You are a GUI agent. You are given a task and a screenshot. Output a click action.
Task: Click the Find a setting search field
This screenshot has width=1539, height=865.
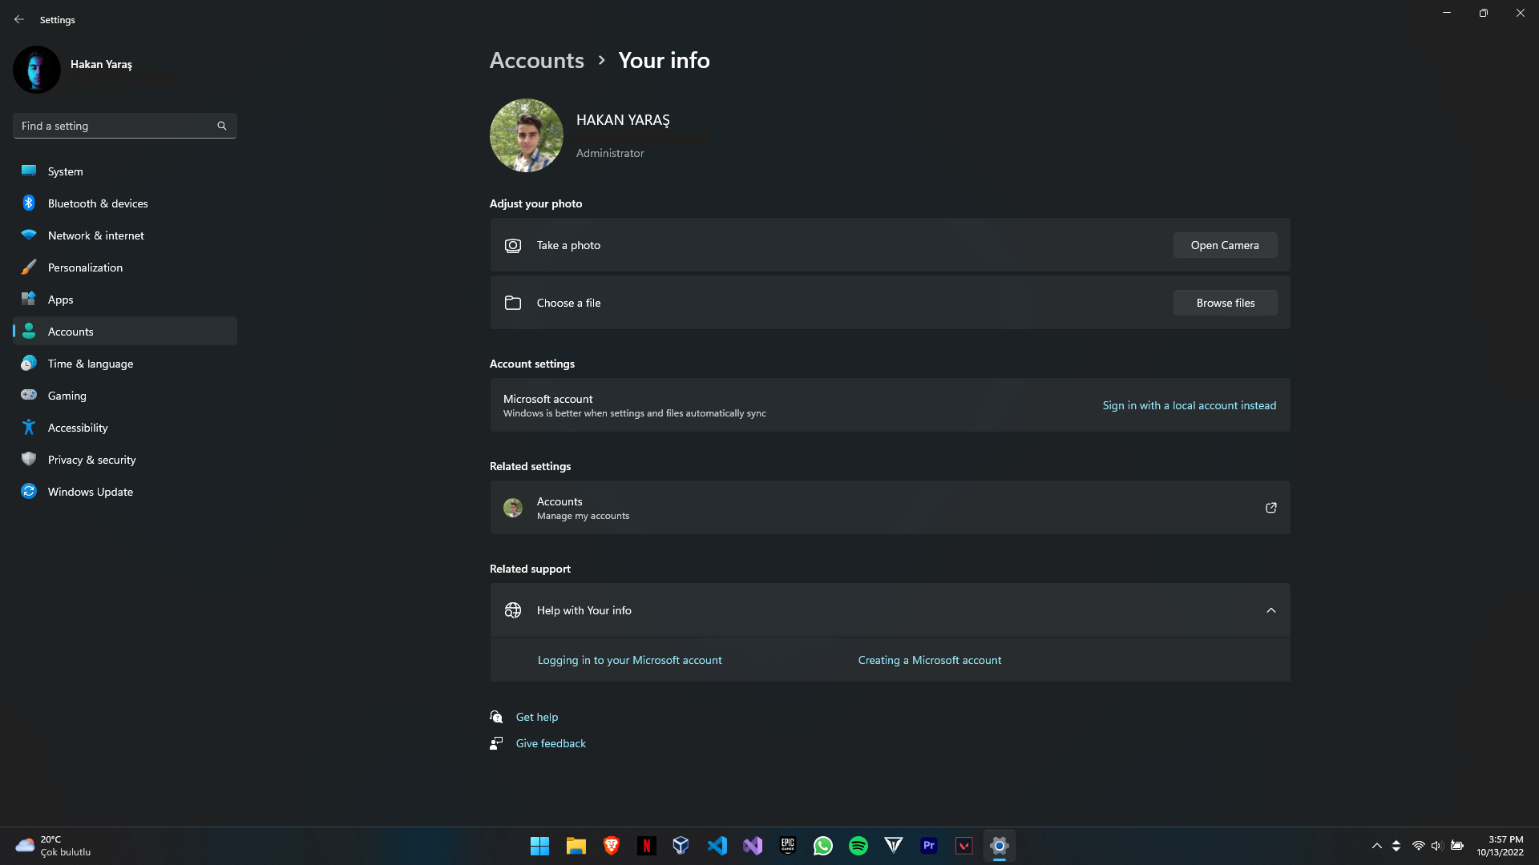(x=116, y=126)
